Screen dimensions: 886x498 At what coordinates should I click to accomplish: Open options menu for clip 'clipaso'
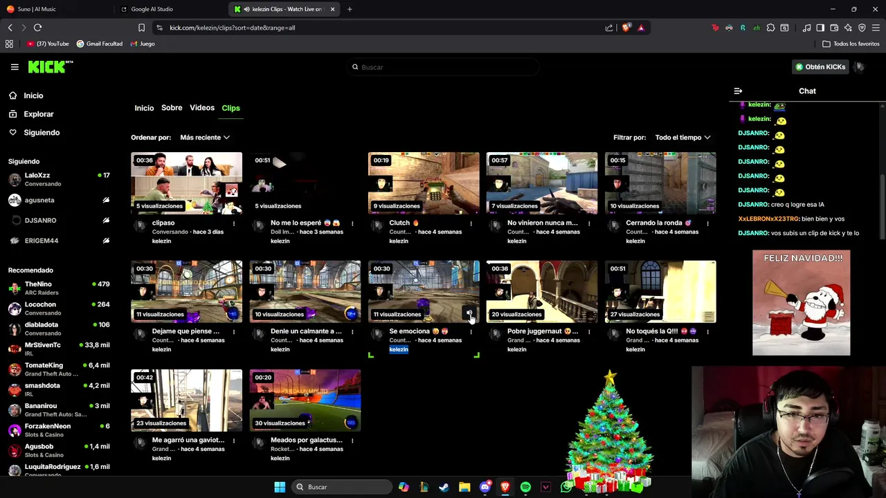click(x=234, y=223)
